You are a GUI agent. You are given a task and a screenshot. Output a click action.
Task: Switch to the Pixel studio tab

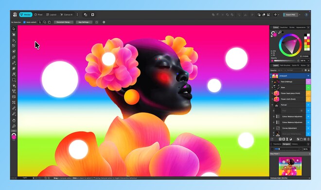38,15
